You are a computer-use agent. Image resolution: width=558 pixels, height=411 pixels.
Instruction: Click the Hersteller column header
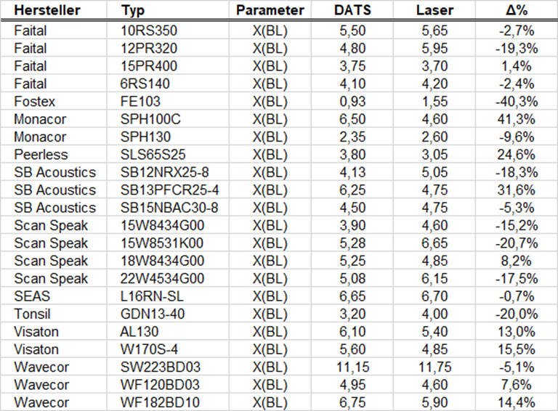click(47, 10)
